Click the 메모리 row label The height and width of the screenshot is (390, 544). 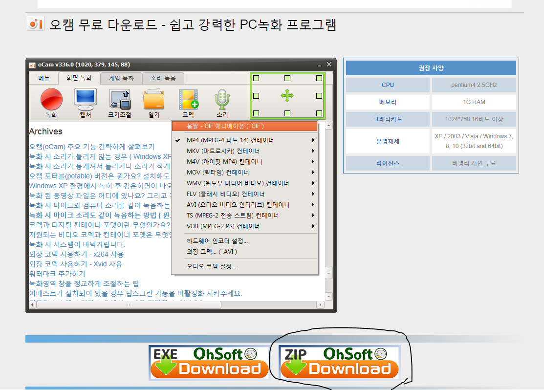(388, 102)
